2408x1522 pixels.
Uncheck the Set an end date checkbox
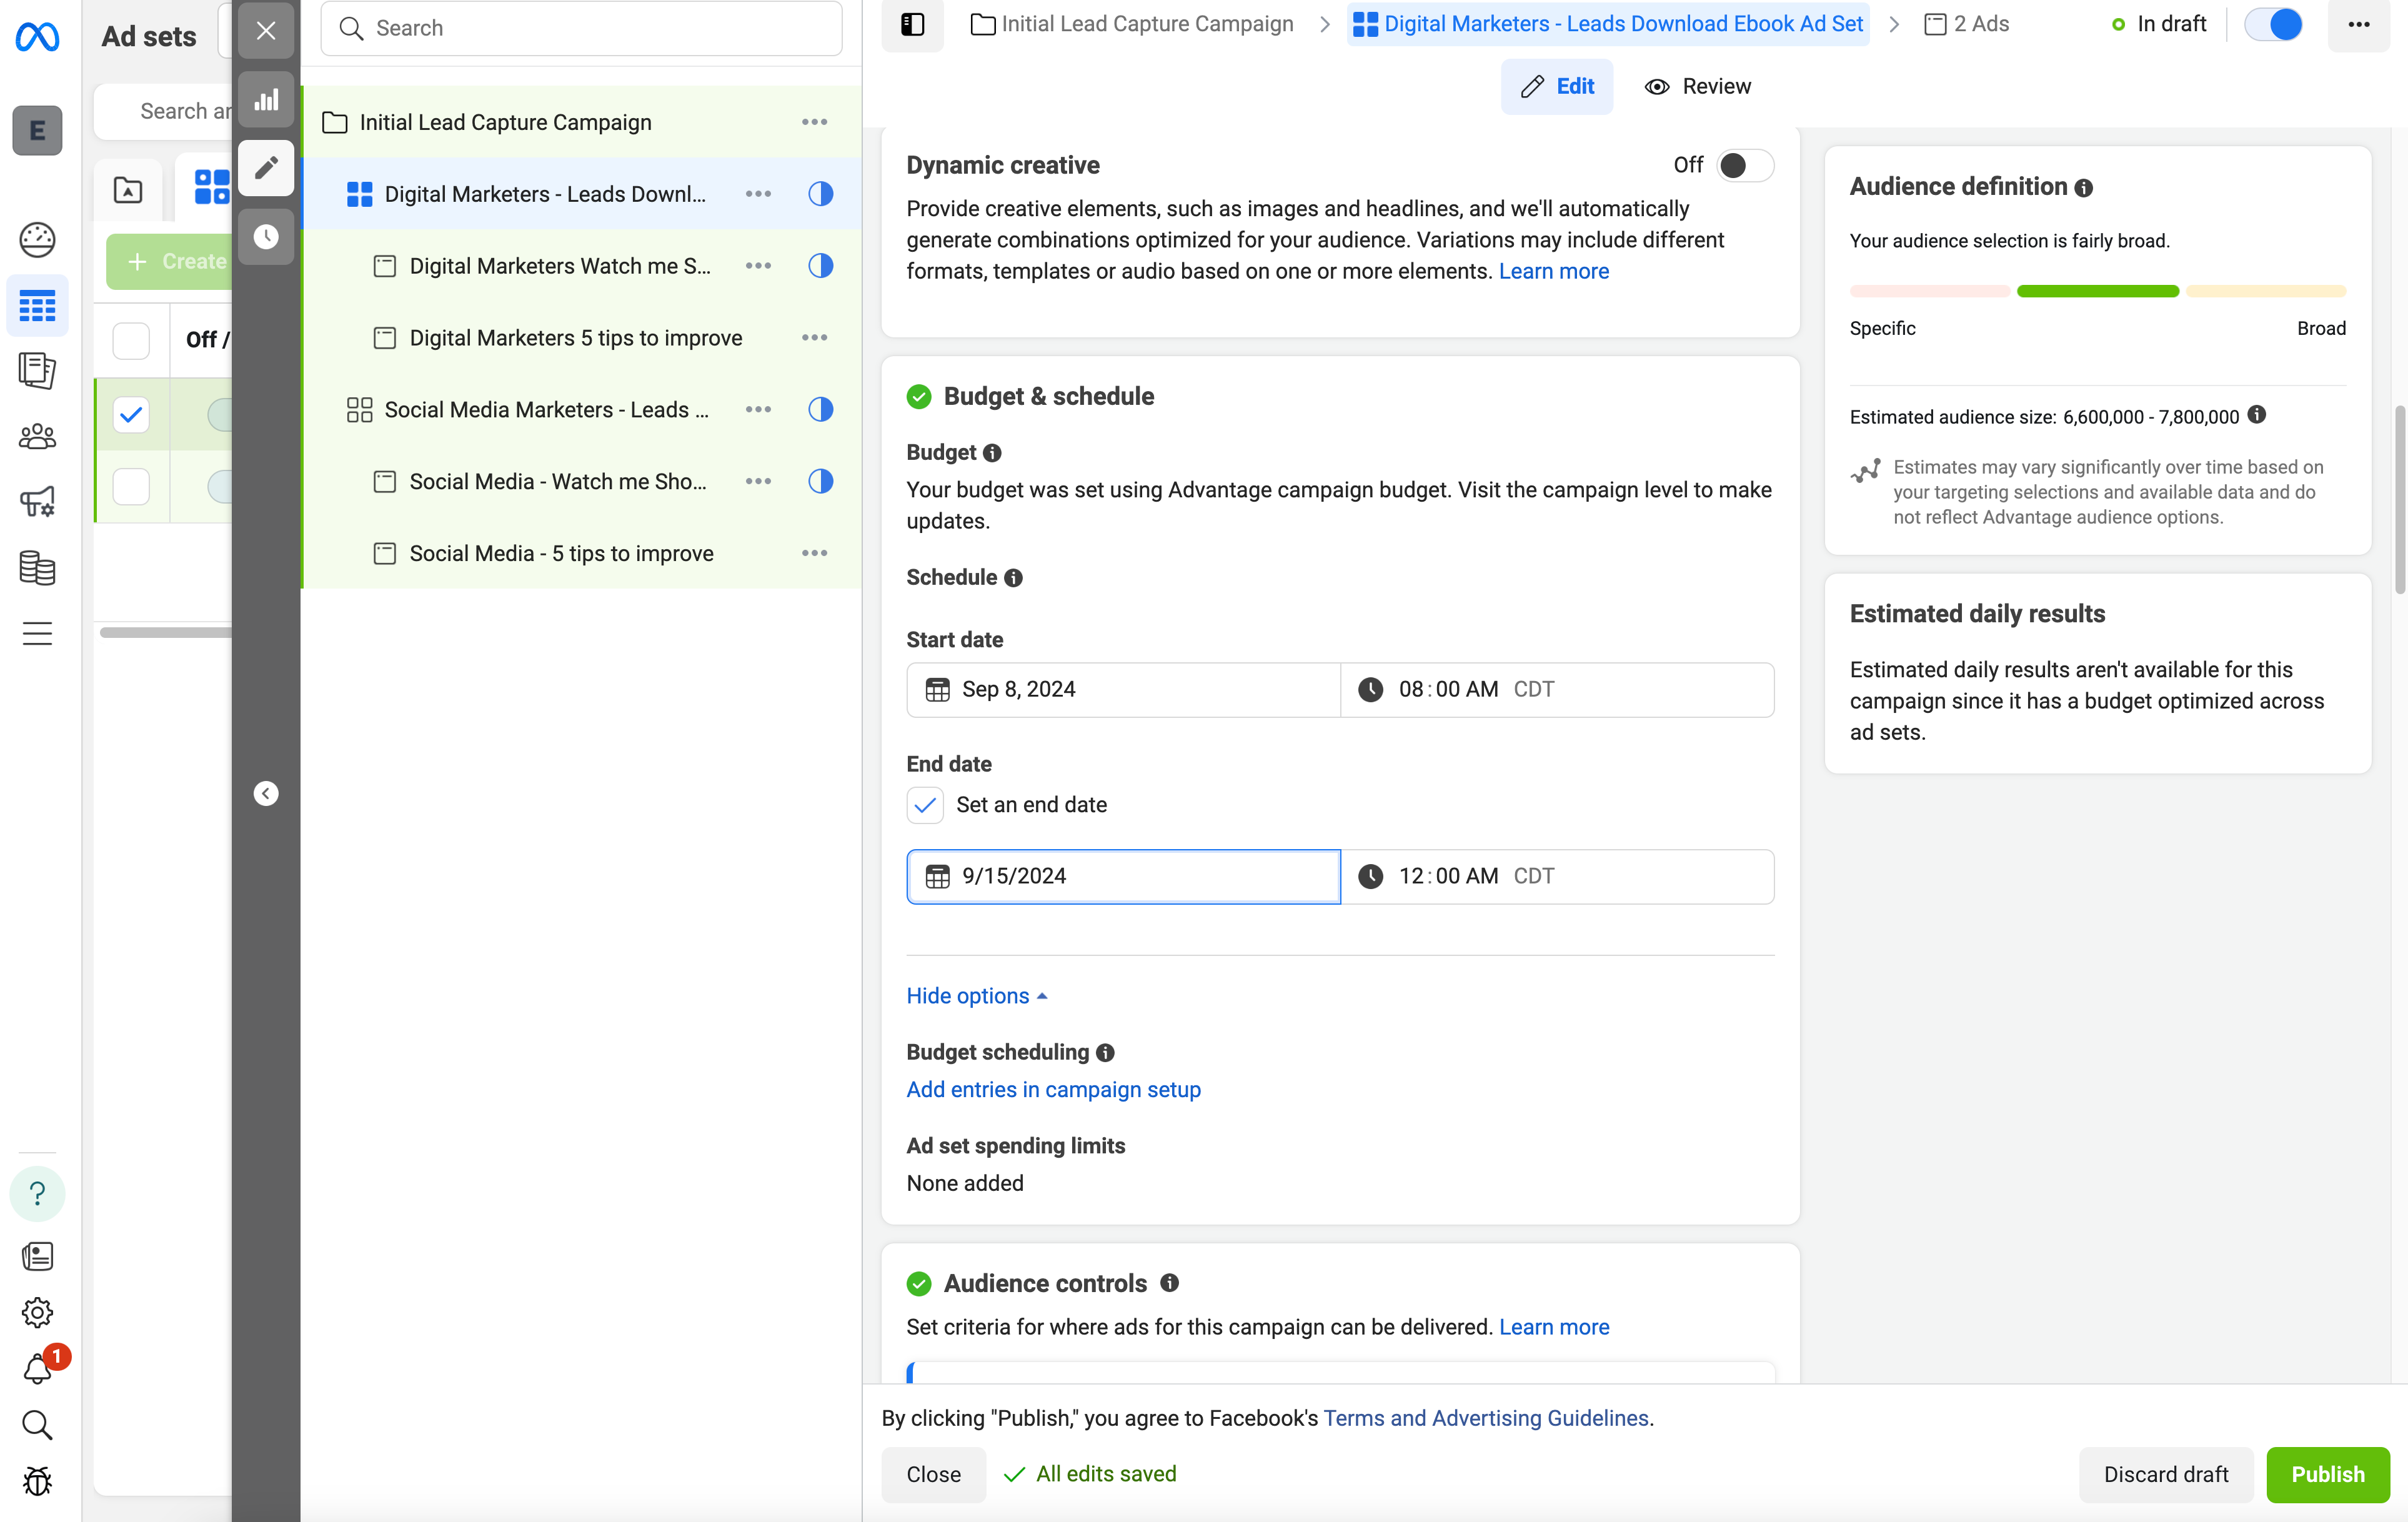pos(925,805)
